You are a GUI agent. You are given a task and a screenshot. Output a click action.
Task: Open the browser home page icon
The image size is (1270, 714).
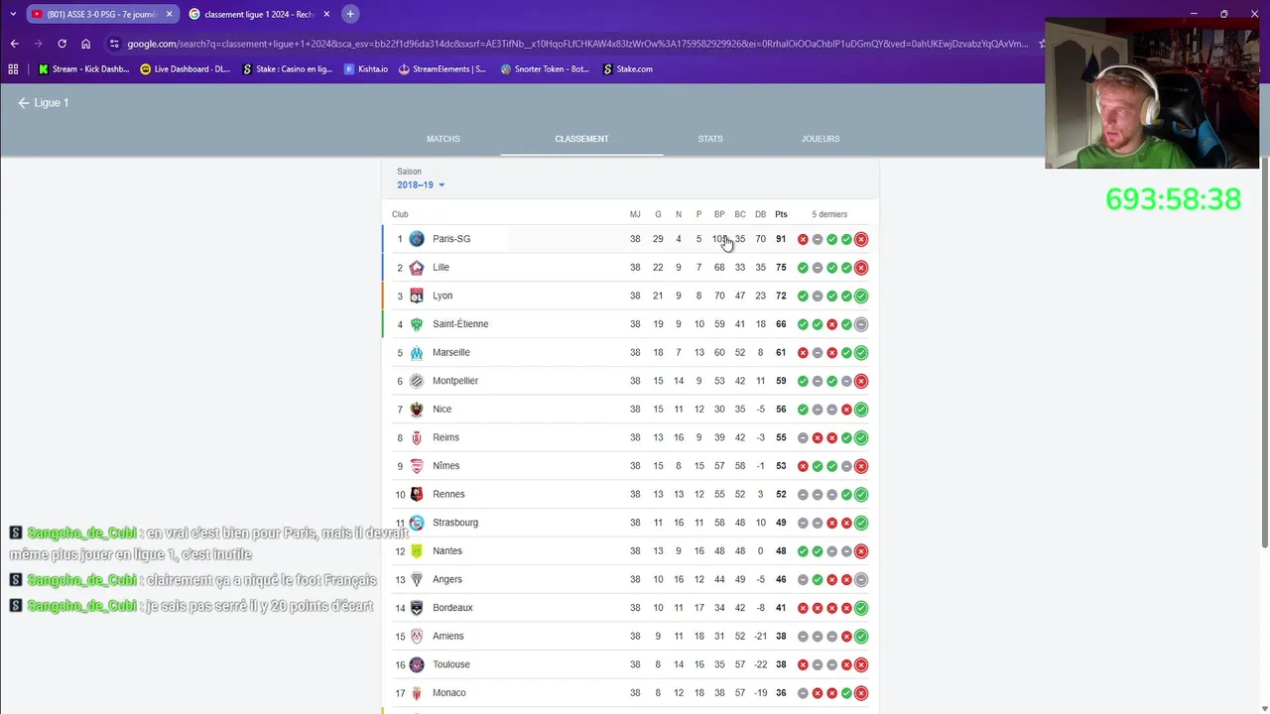pos(86,44)
